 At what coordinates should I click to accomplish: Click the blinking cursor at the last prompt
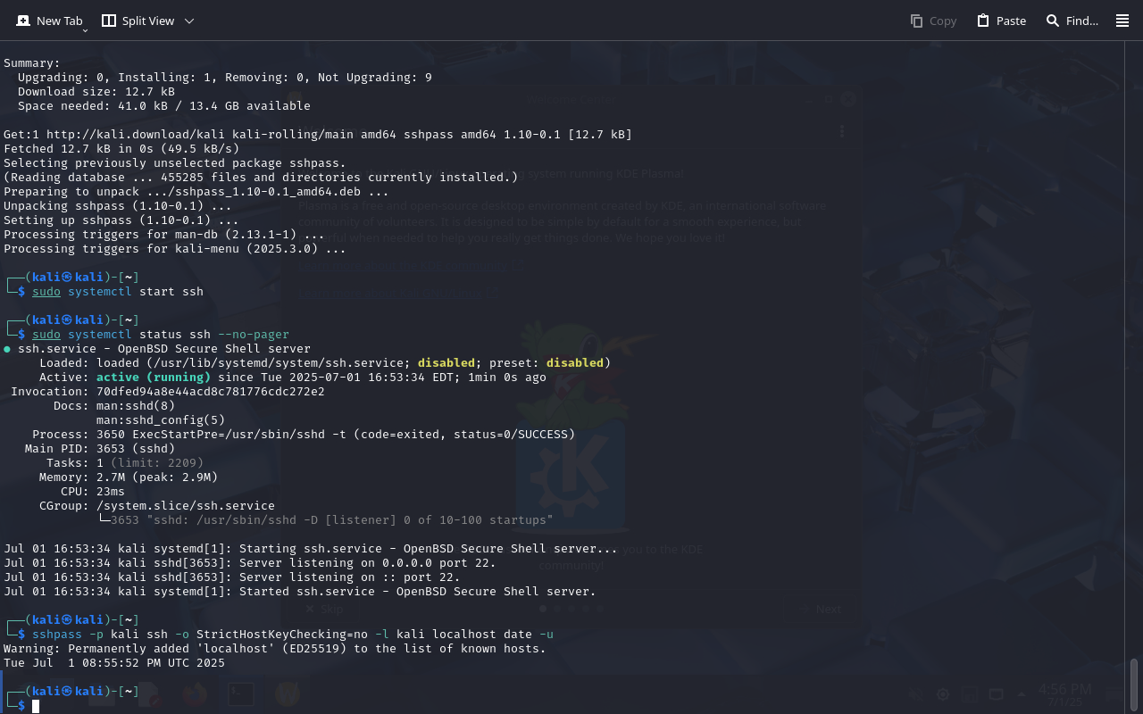point(36,706)
